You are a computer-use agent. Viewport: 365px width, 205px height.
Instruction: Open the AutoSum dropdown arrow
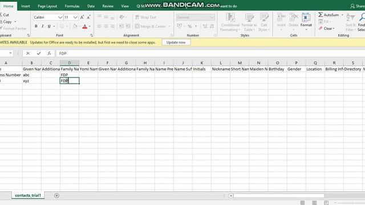(342, 15)
